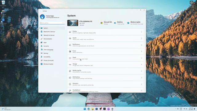Click the Accessibility figure sidebar icon
This screenshot has height=111, width=197.
(x=42, y=57)
